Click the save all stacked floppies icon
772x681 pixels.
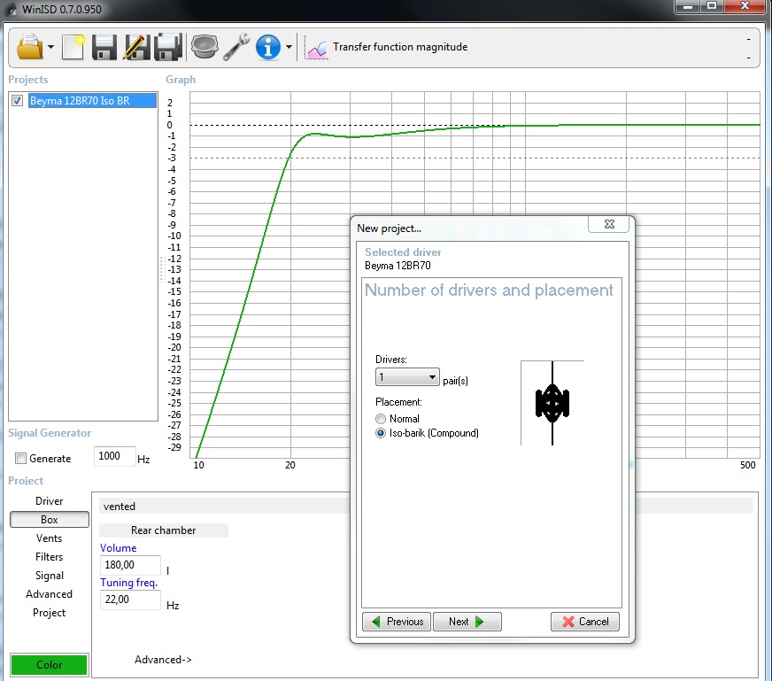coord(168,47)
